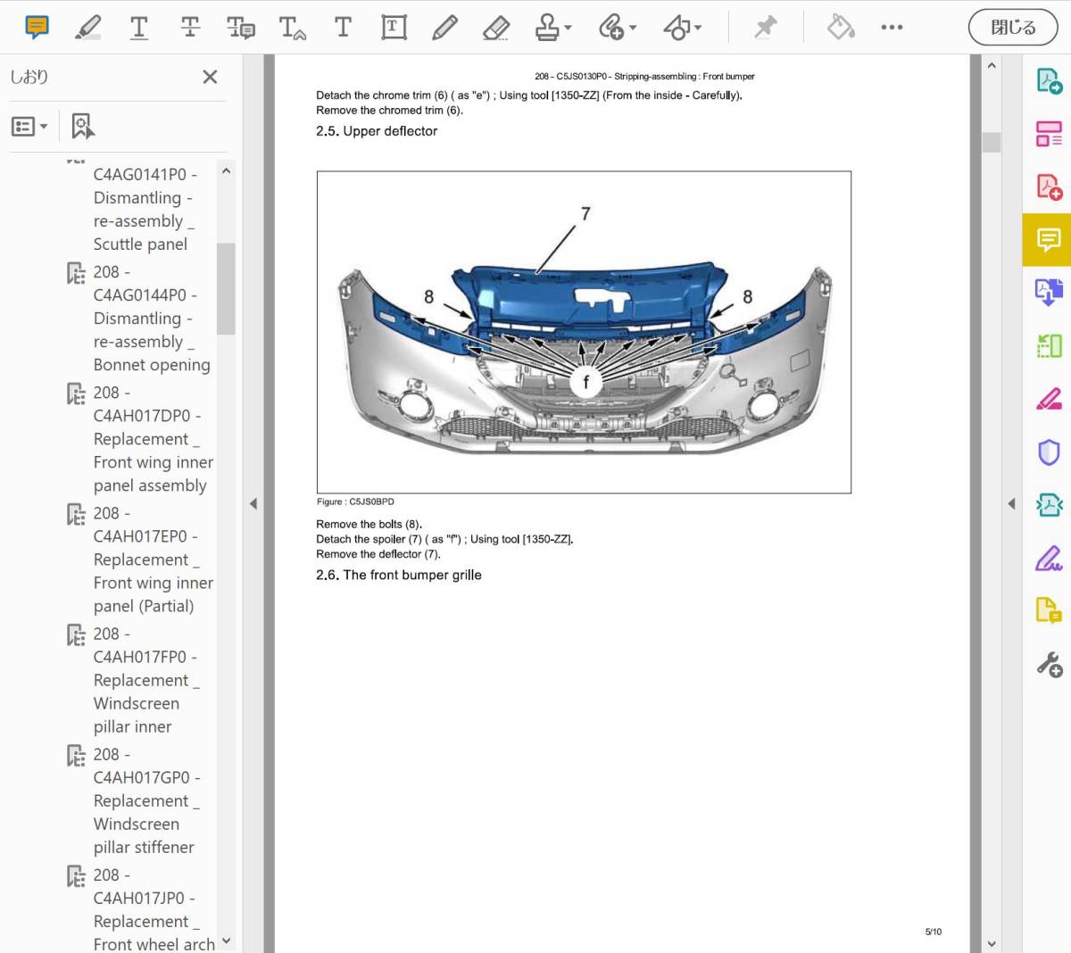Select the replace text note tool
This screenshot has height=953, width=1071.
pos(241,28)
